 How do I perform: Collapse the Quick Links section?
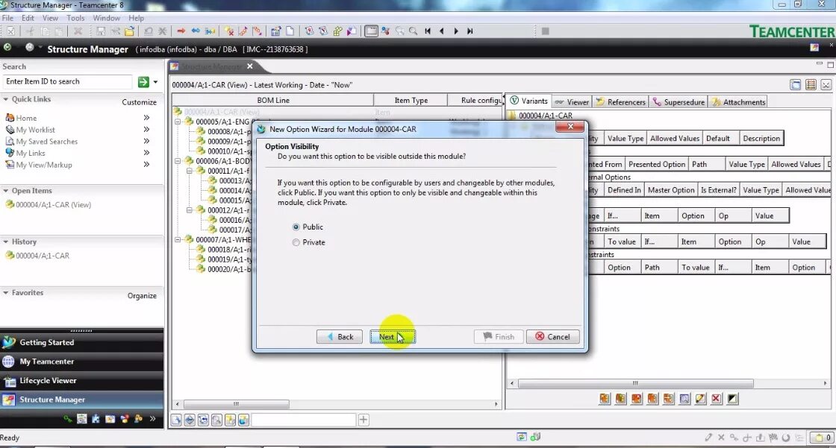[6, 99]
